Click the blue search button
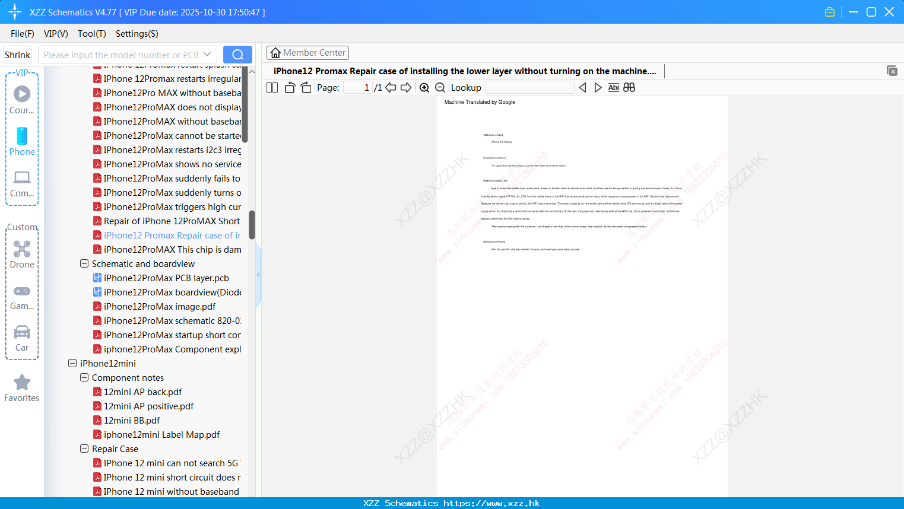This screenshot has height=509, width=904. pyautogui.click(x=237, y=55)
